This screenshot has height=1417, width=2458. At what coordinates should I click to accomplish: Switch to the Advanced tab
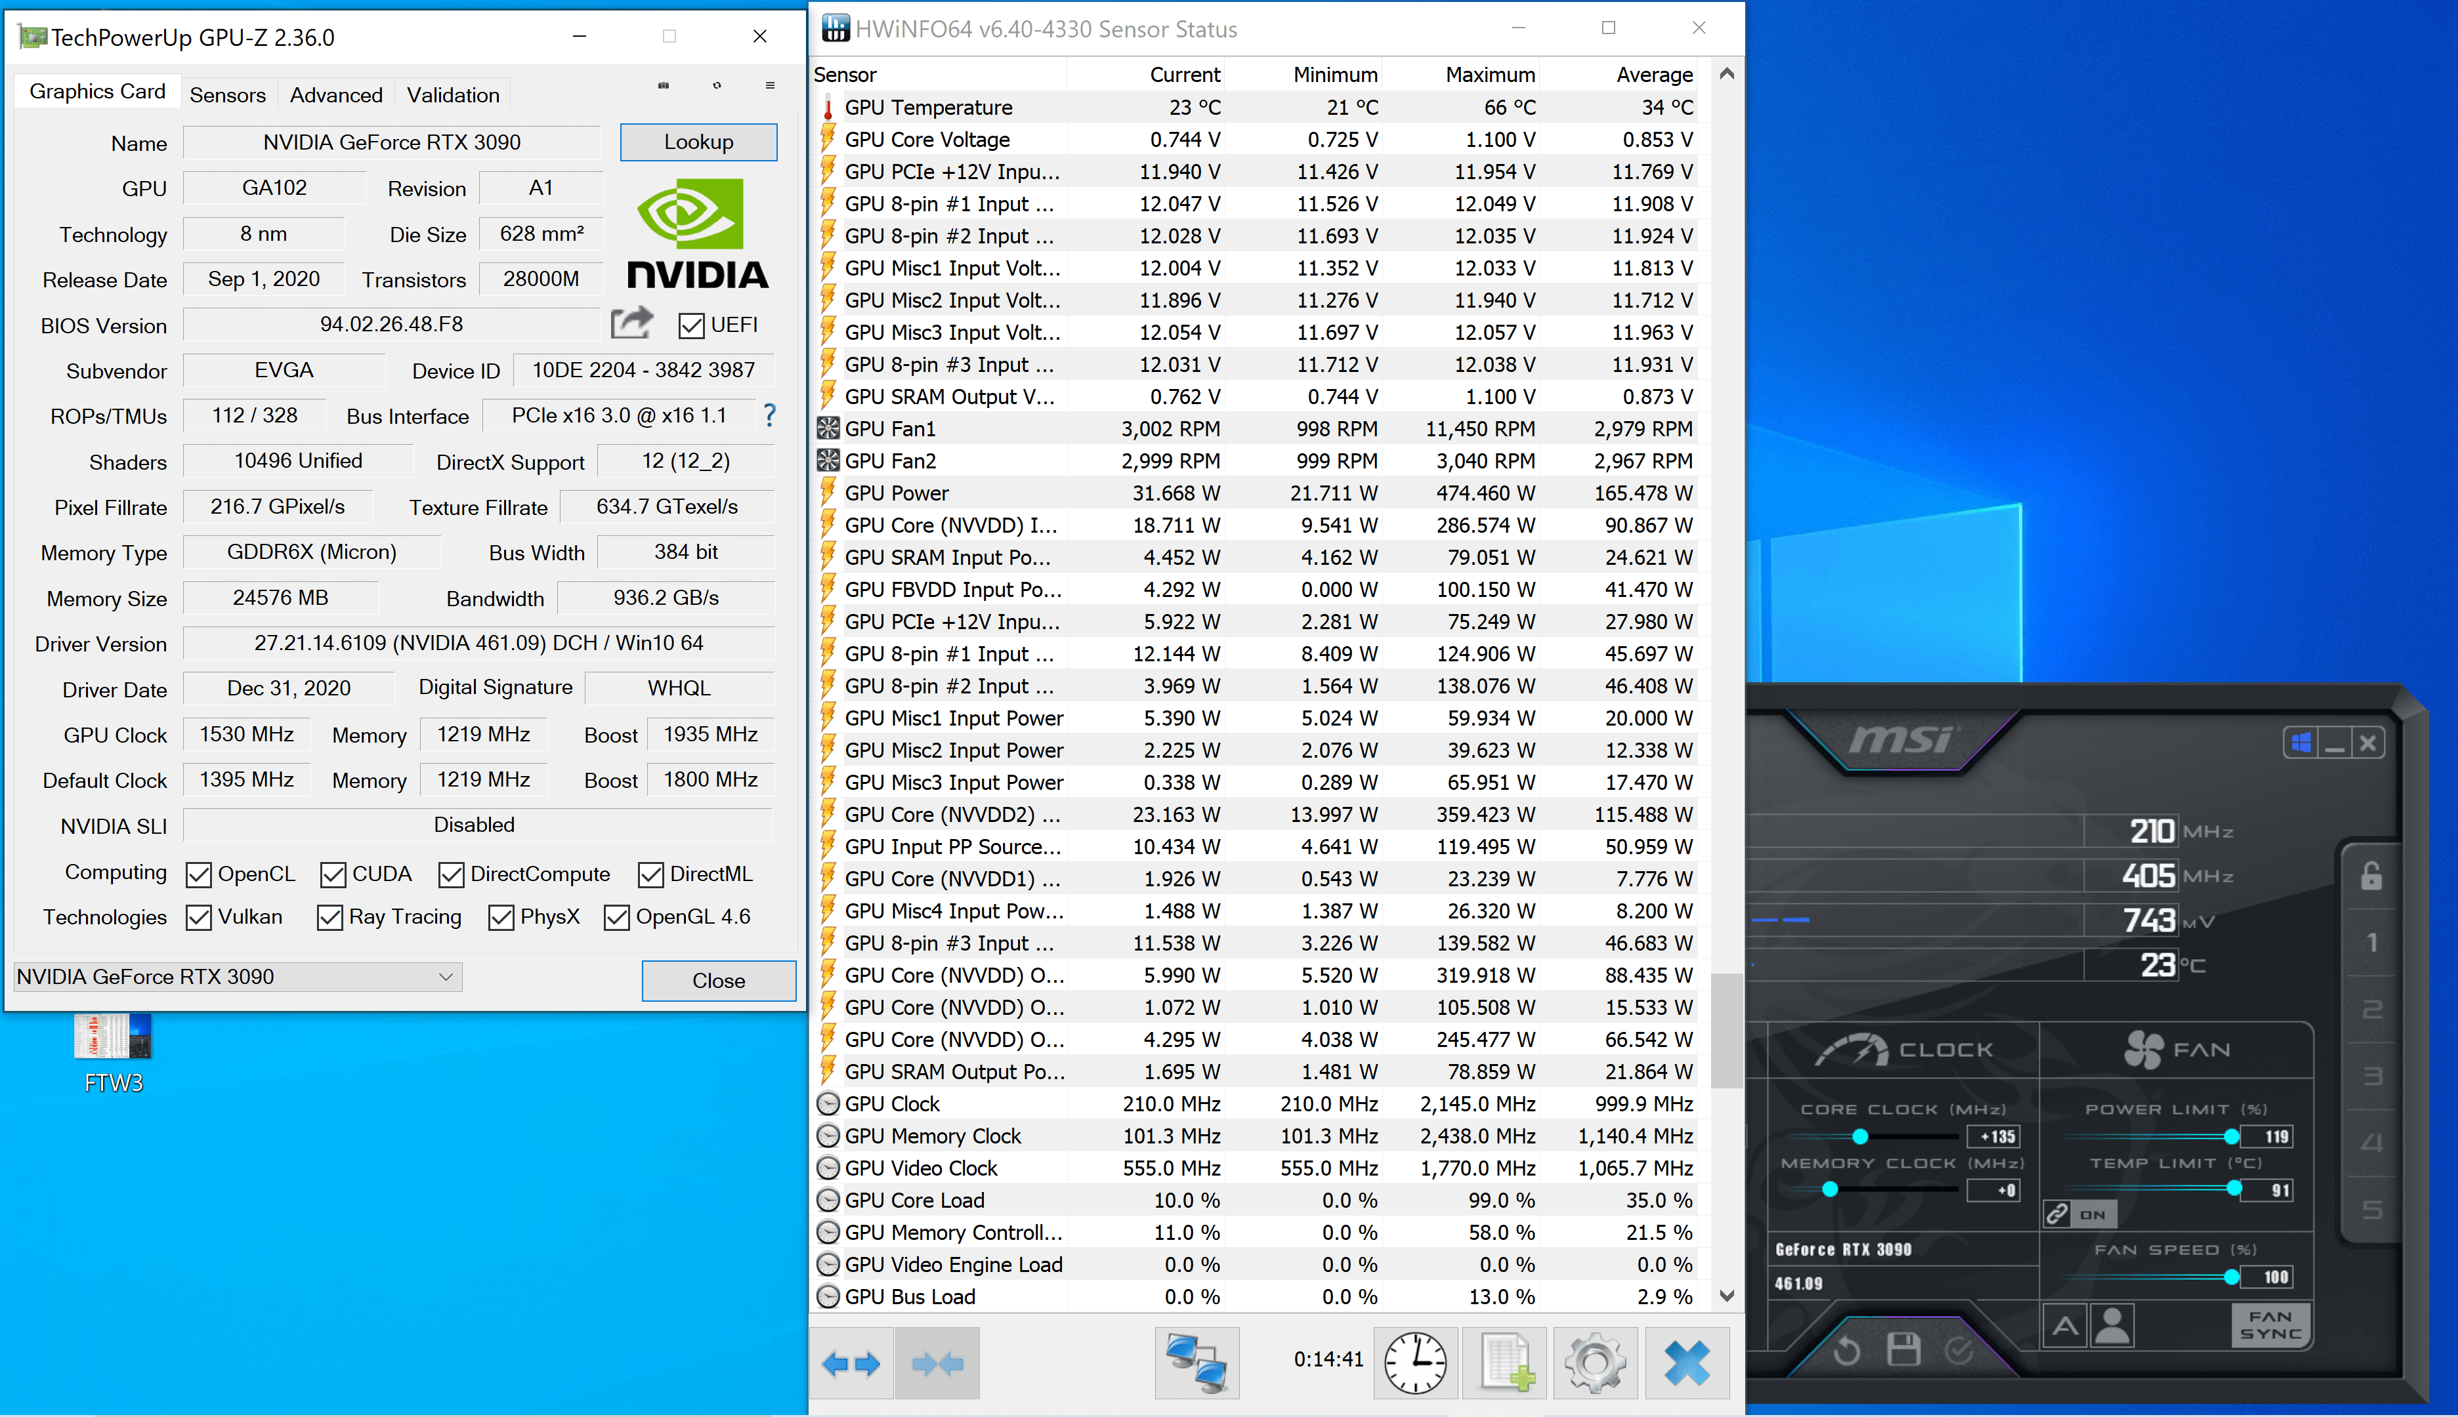point(336,94)
